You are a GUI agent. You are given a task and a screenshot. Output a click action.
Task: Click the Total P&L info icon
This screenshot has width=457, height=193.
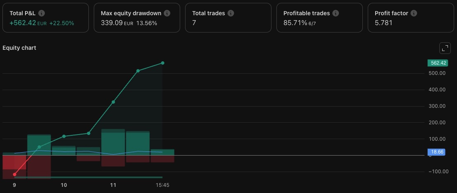42,14
